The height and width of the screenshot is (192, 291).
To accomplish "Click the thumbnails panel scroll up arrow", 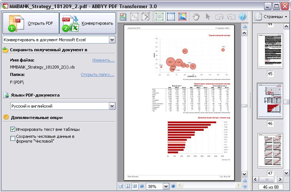I will point(286,27).
